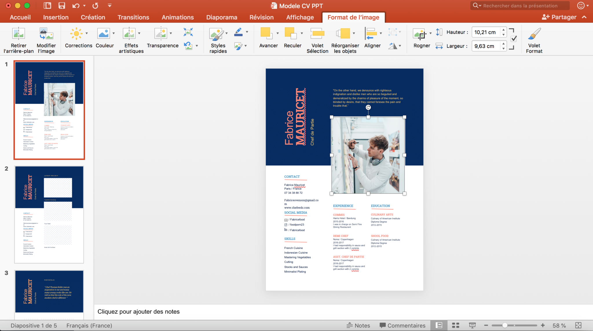Expand Couleur dropdown arrow
The width and height of the screenshot is (593, 331).
pyautogui.click(x=114, y=33)
